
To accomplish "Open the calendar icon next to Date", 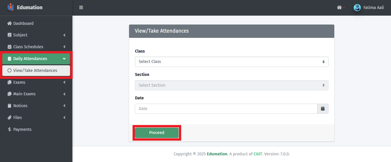I will pos(323,109).
